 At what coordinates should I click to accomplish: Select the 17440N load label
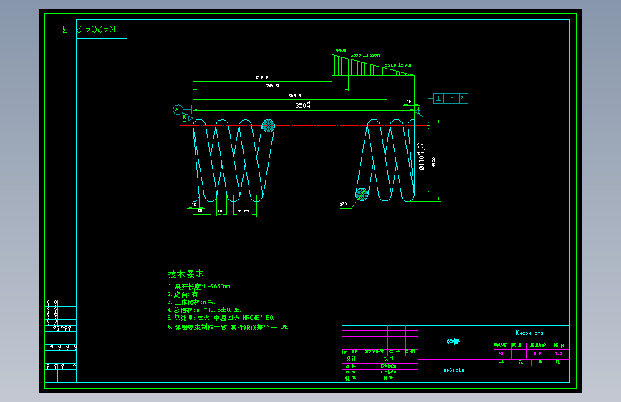(339, 50)
